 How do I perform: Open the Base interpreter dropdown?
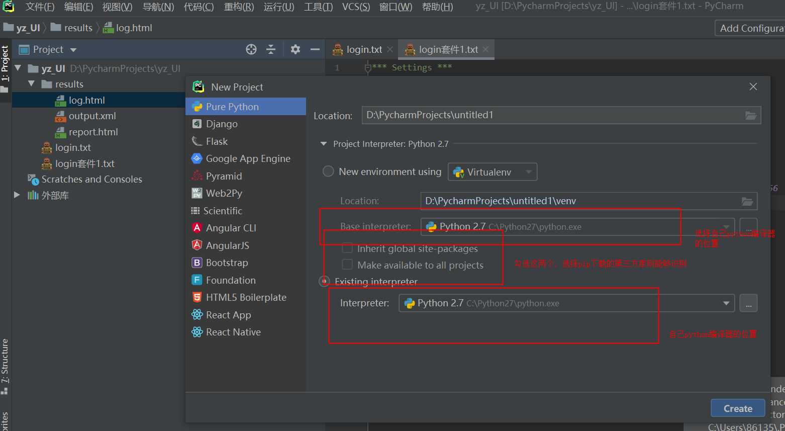[577, 227]
